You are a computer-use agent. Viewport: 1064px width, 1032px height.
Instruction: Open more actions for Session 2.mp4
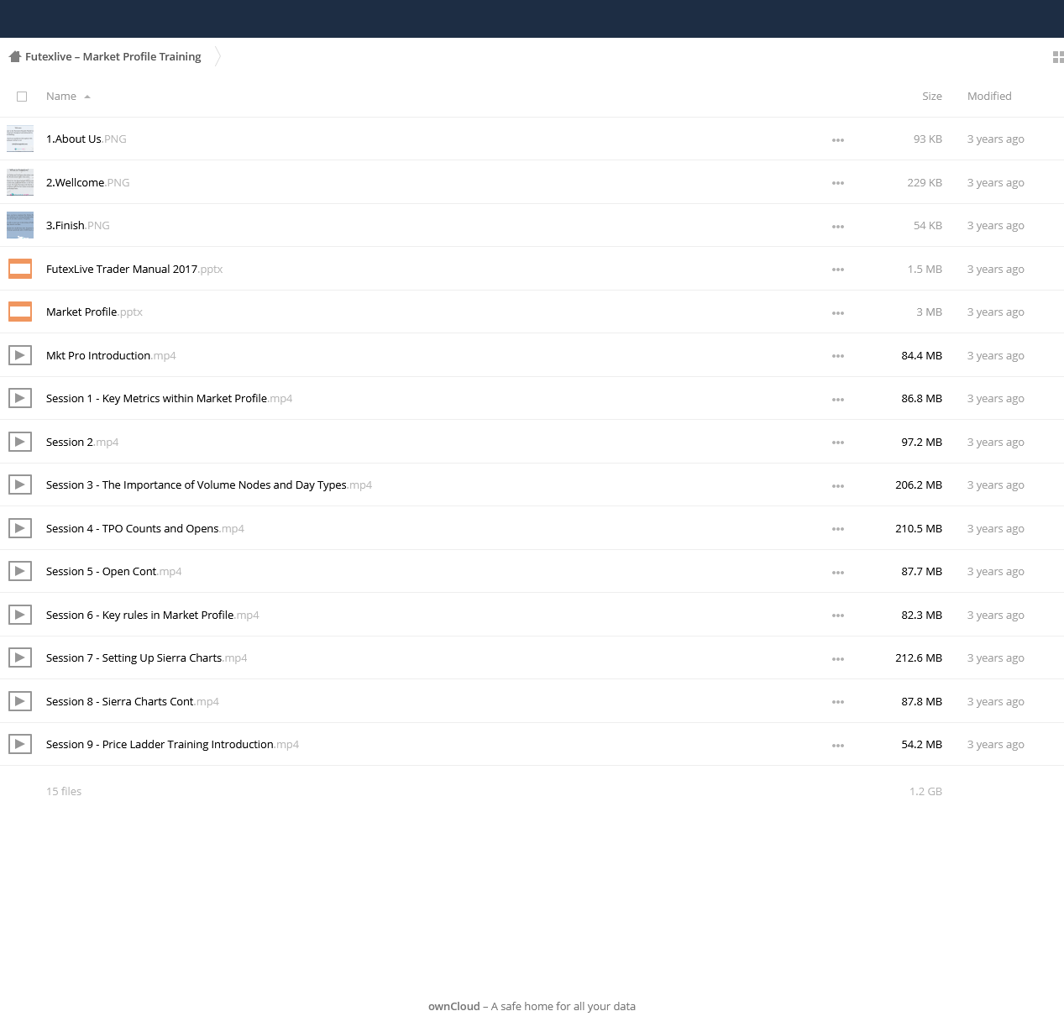[x=838, y=443]
